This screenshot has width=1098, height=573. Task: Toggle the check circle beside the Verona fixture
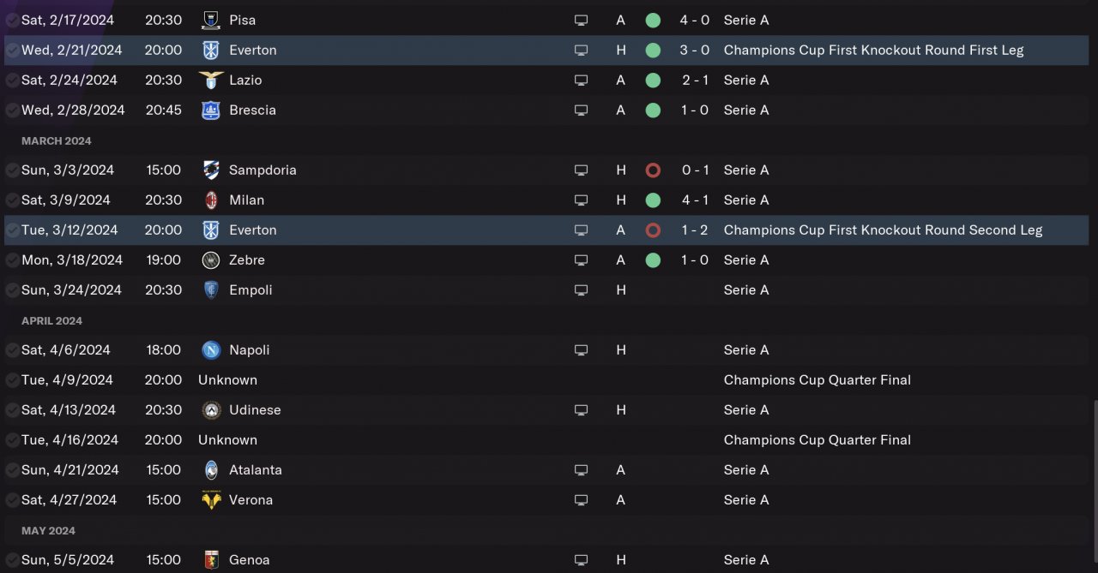(x=12, y=499)
